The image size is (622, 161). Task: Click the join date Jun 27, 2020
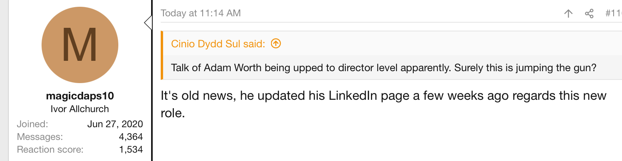point(115,124)
